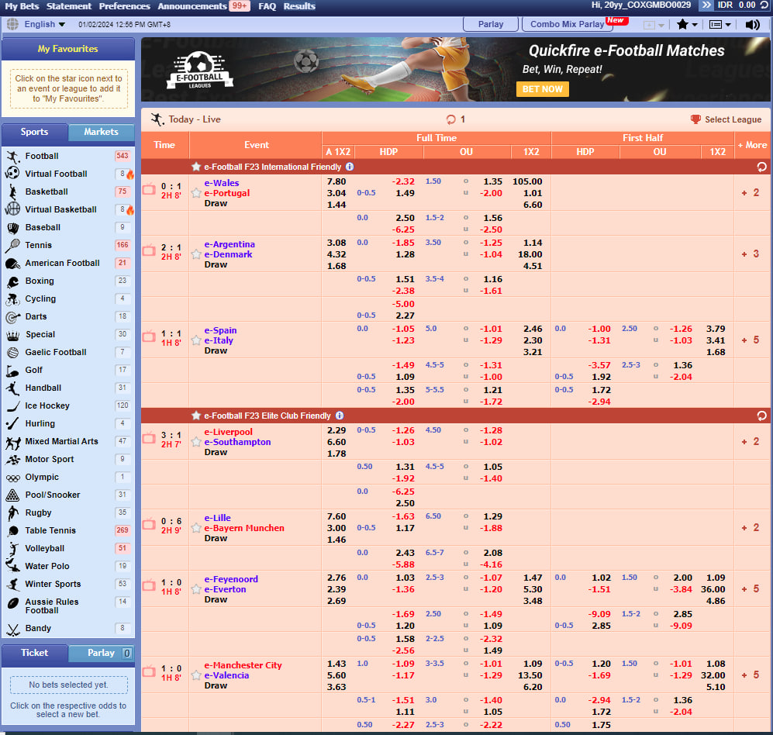Open the Statement menu
773x735 pixels.
point(69,6)
